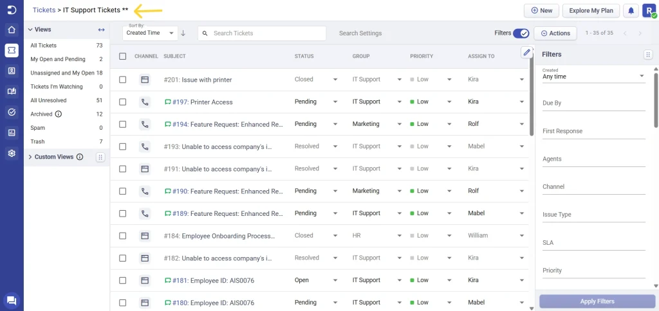Click the ticket list vertical scrollbar
The height and width of the screenshot is (311, 659).
tap(532, 96)
